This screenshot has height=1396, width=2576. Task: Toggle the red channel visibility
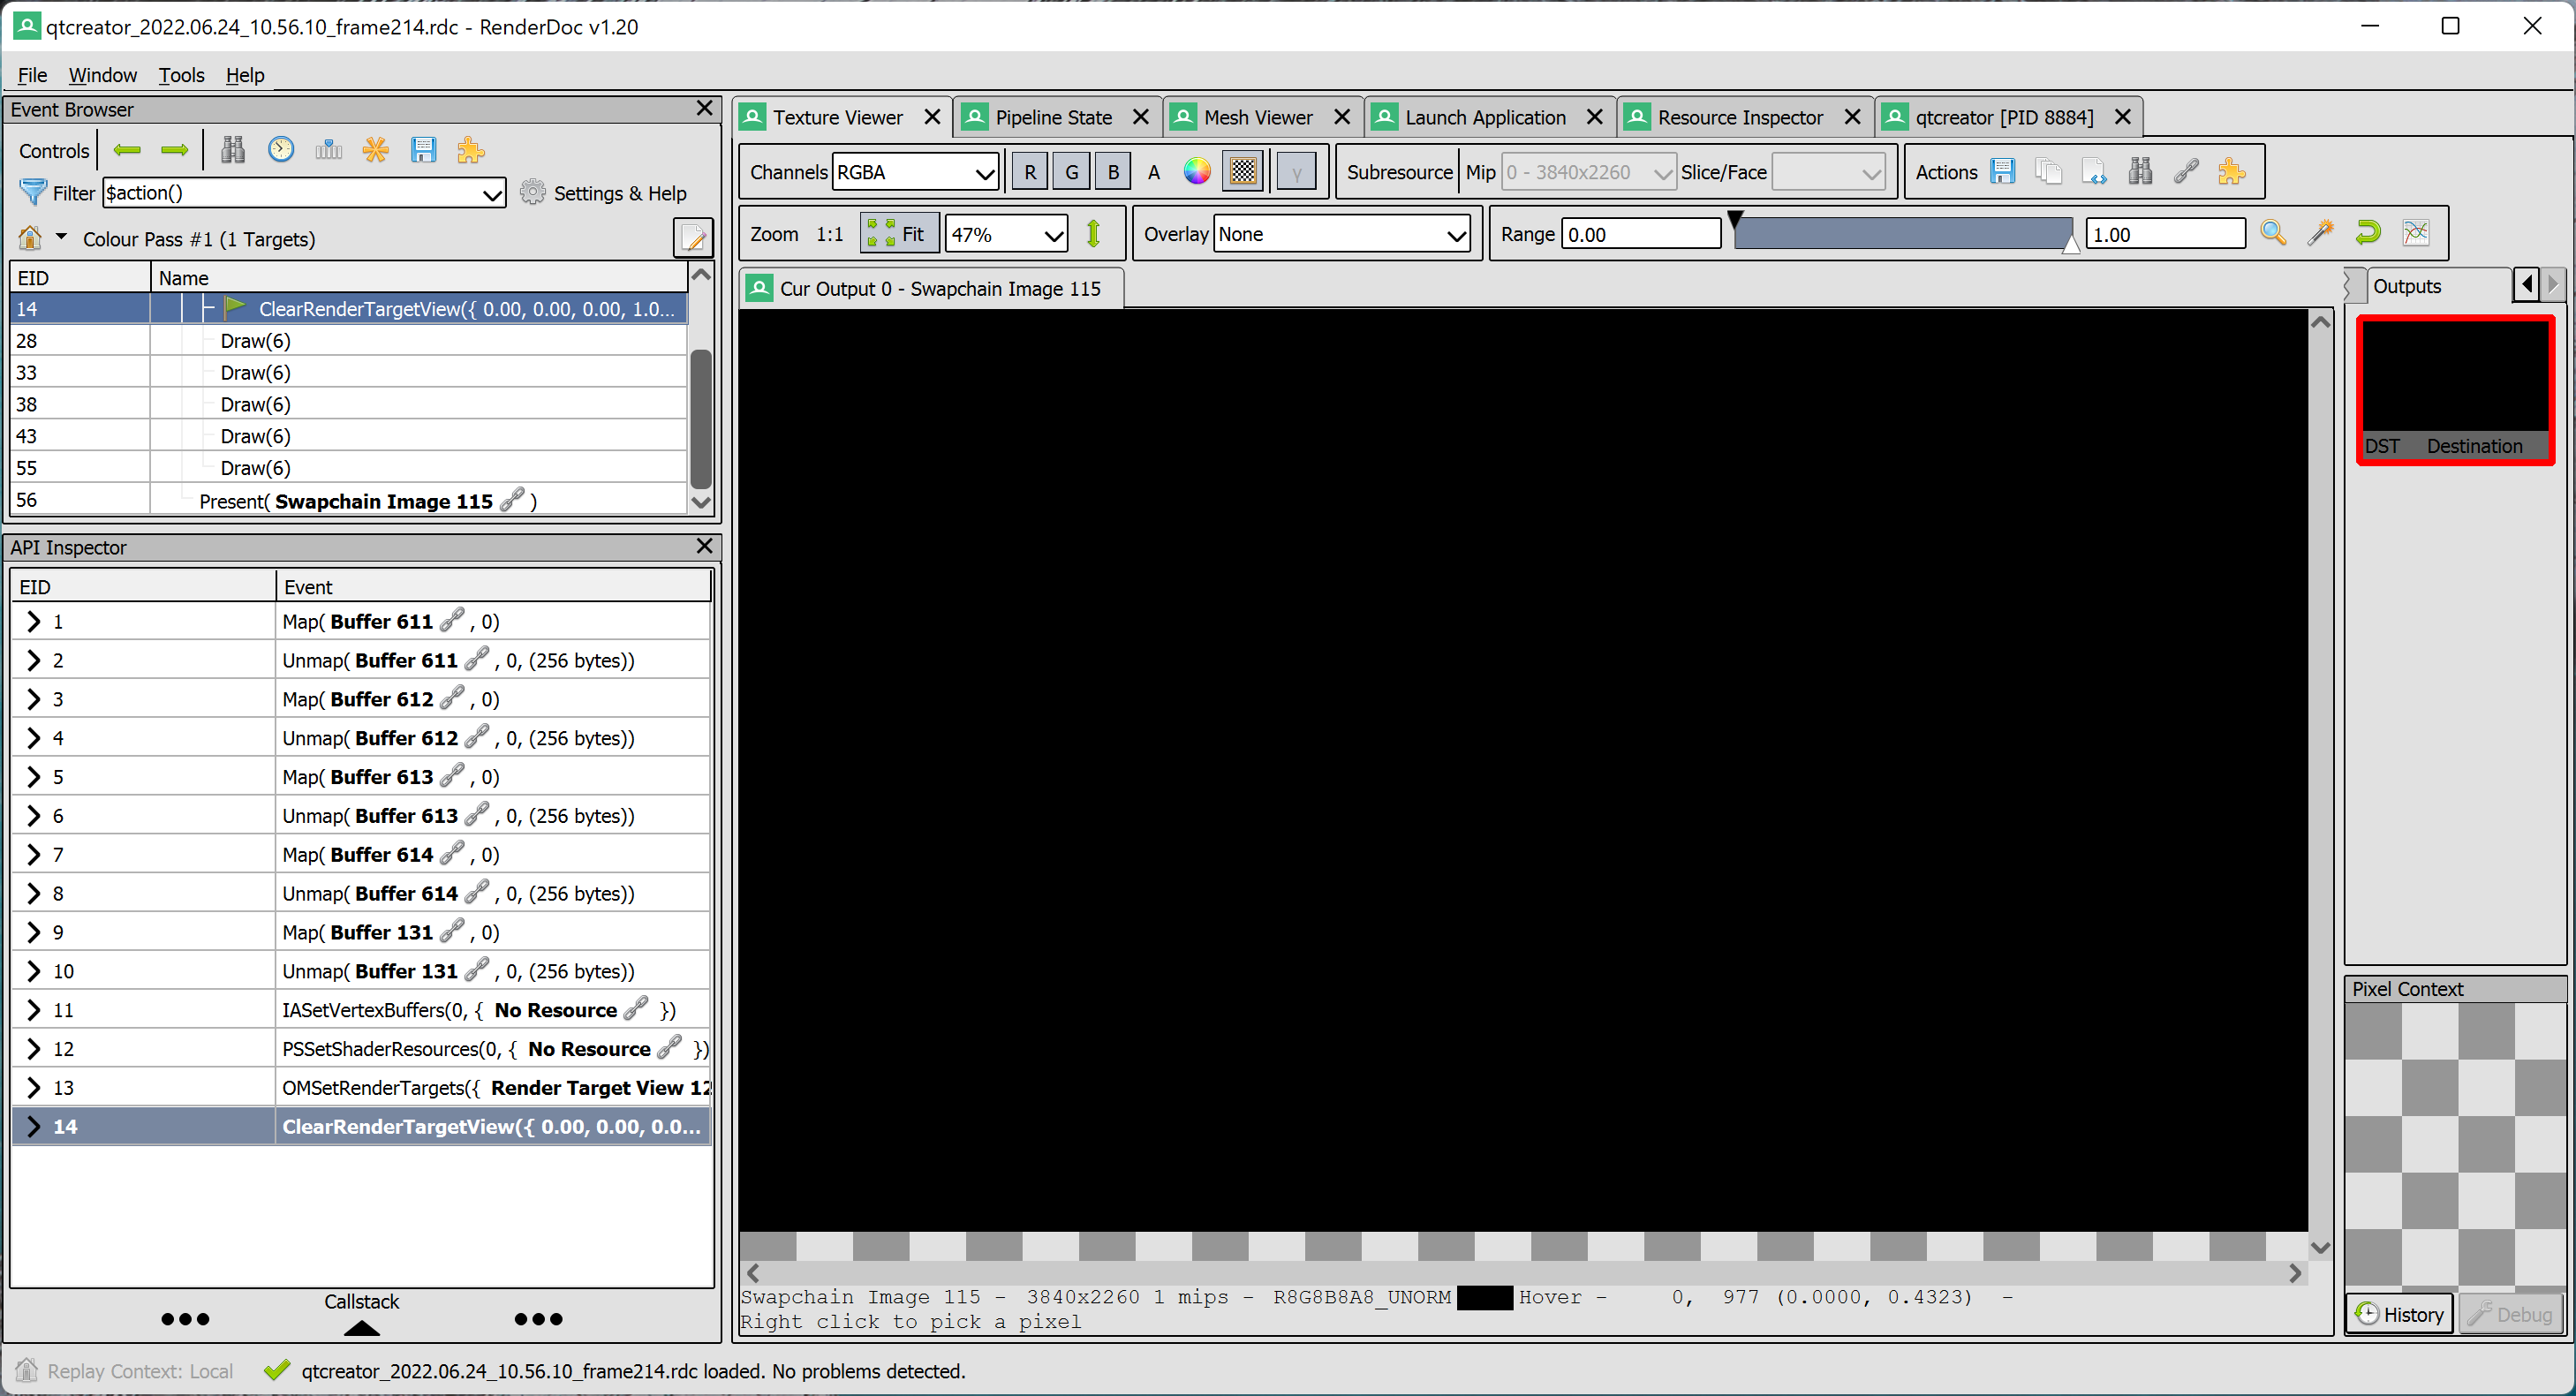(x=1029, y=171)
